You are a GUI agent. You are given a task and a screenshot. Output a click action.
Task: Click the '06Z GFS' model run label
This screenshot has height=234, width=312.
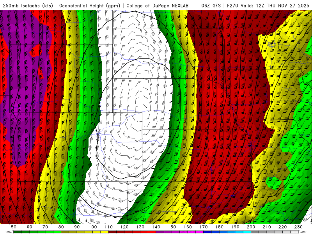tap(211, 5)
